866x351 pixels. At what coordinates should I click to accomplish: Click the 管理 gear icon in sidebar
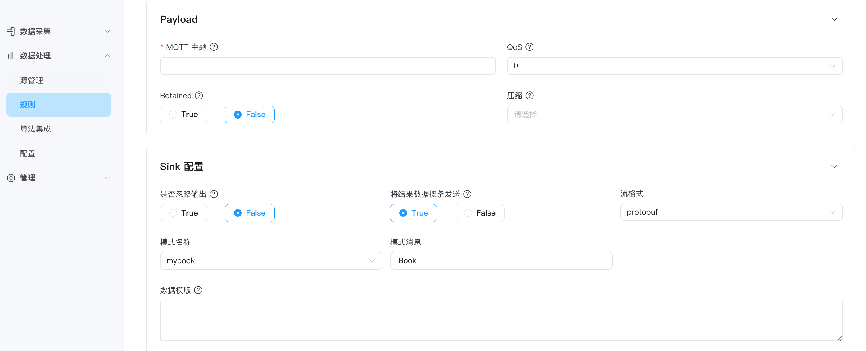[x=11, y=178]
